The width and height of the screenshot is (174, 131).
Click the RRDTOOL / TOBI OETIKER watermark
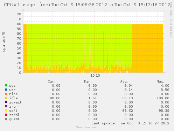171,20
